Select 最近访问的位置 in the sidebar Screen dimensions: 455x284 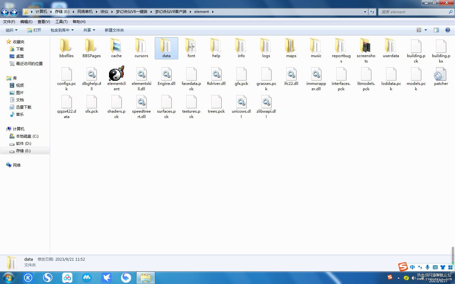29,63
